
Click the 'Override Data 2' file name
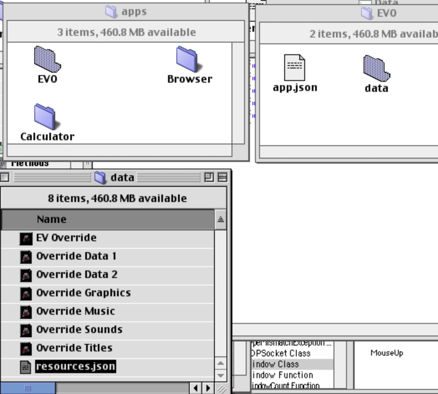[77, 275]
